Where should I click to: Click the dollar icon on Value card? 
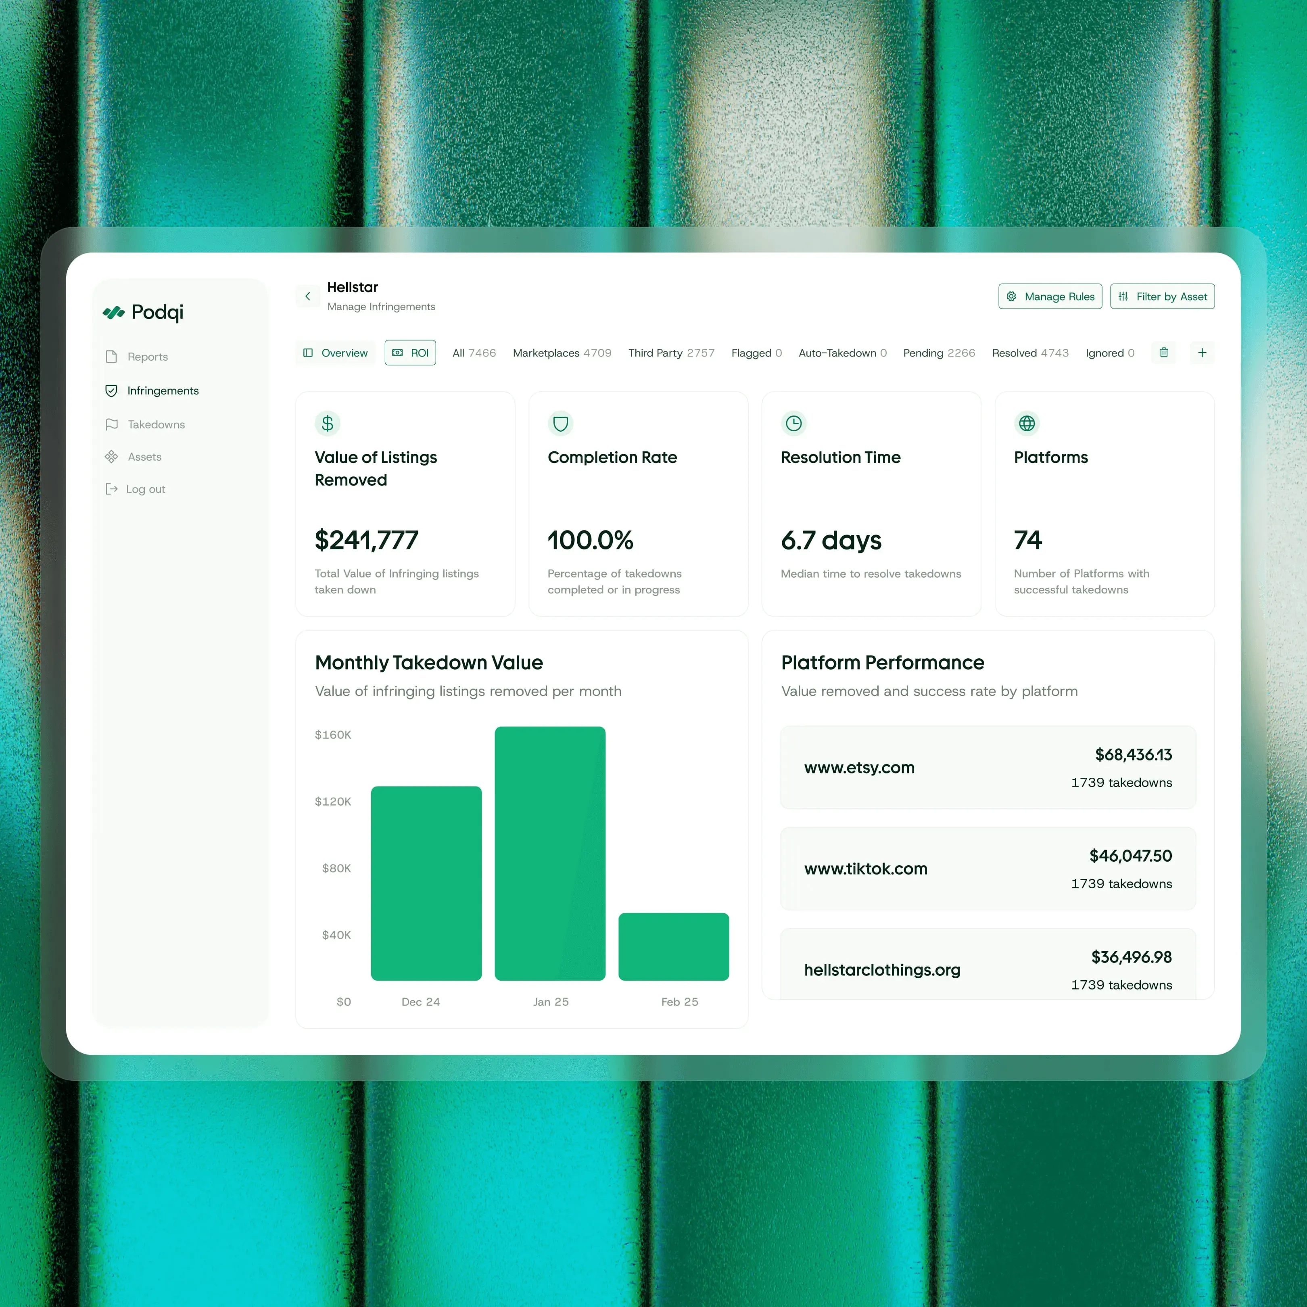point(328,424)
